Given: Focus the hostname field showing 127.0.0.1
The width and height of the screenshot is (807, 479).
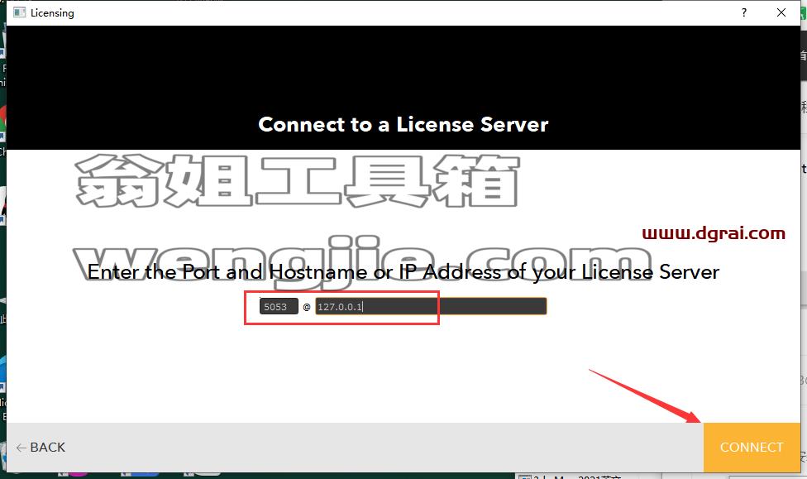Looking at the screenshot, I should (x=431, y=306).
